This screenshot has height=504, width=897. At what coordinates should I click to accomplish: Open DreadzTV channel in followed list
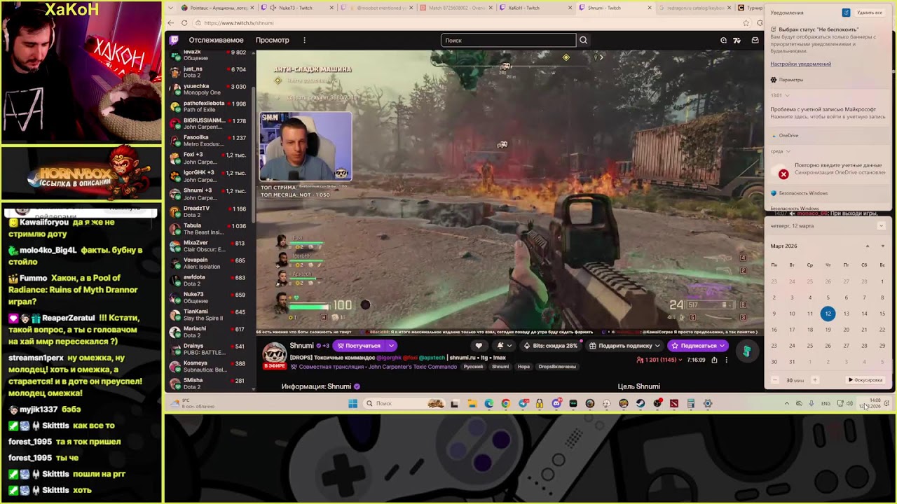pos(210,211)
